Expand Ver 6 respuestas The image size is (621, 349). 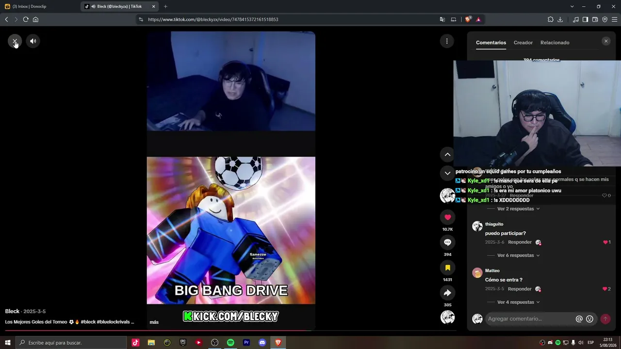point(518,255)
